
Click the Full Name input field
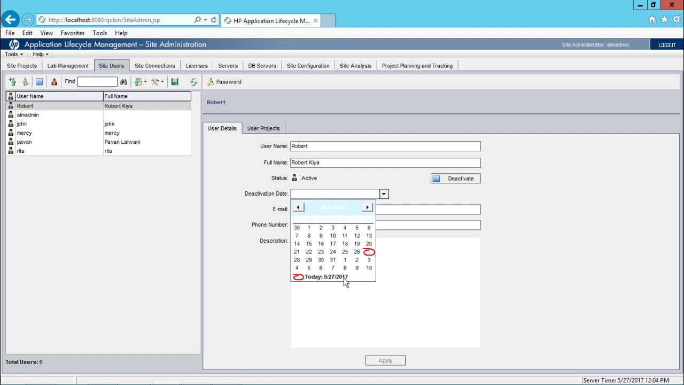coord(385,163)
